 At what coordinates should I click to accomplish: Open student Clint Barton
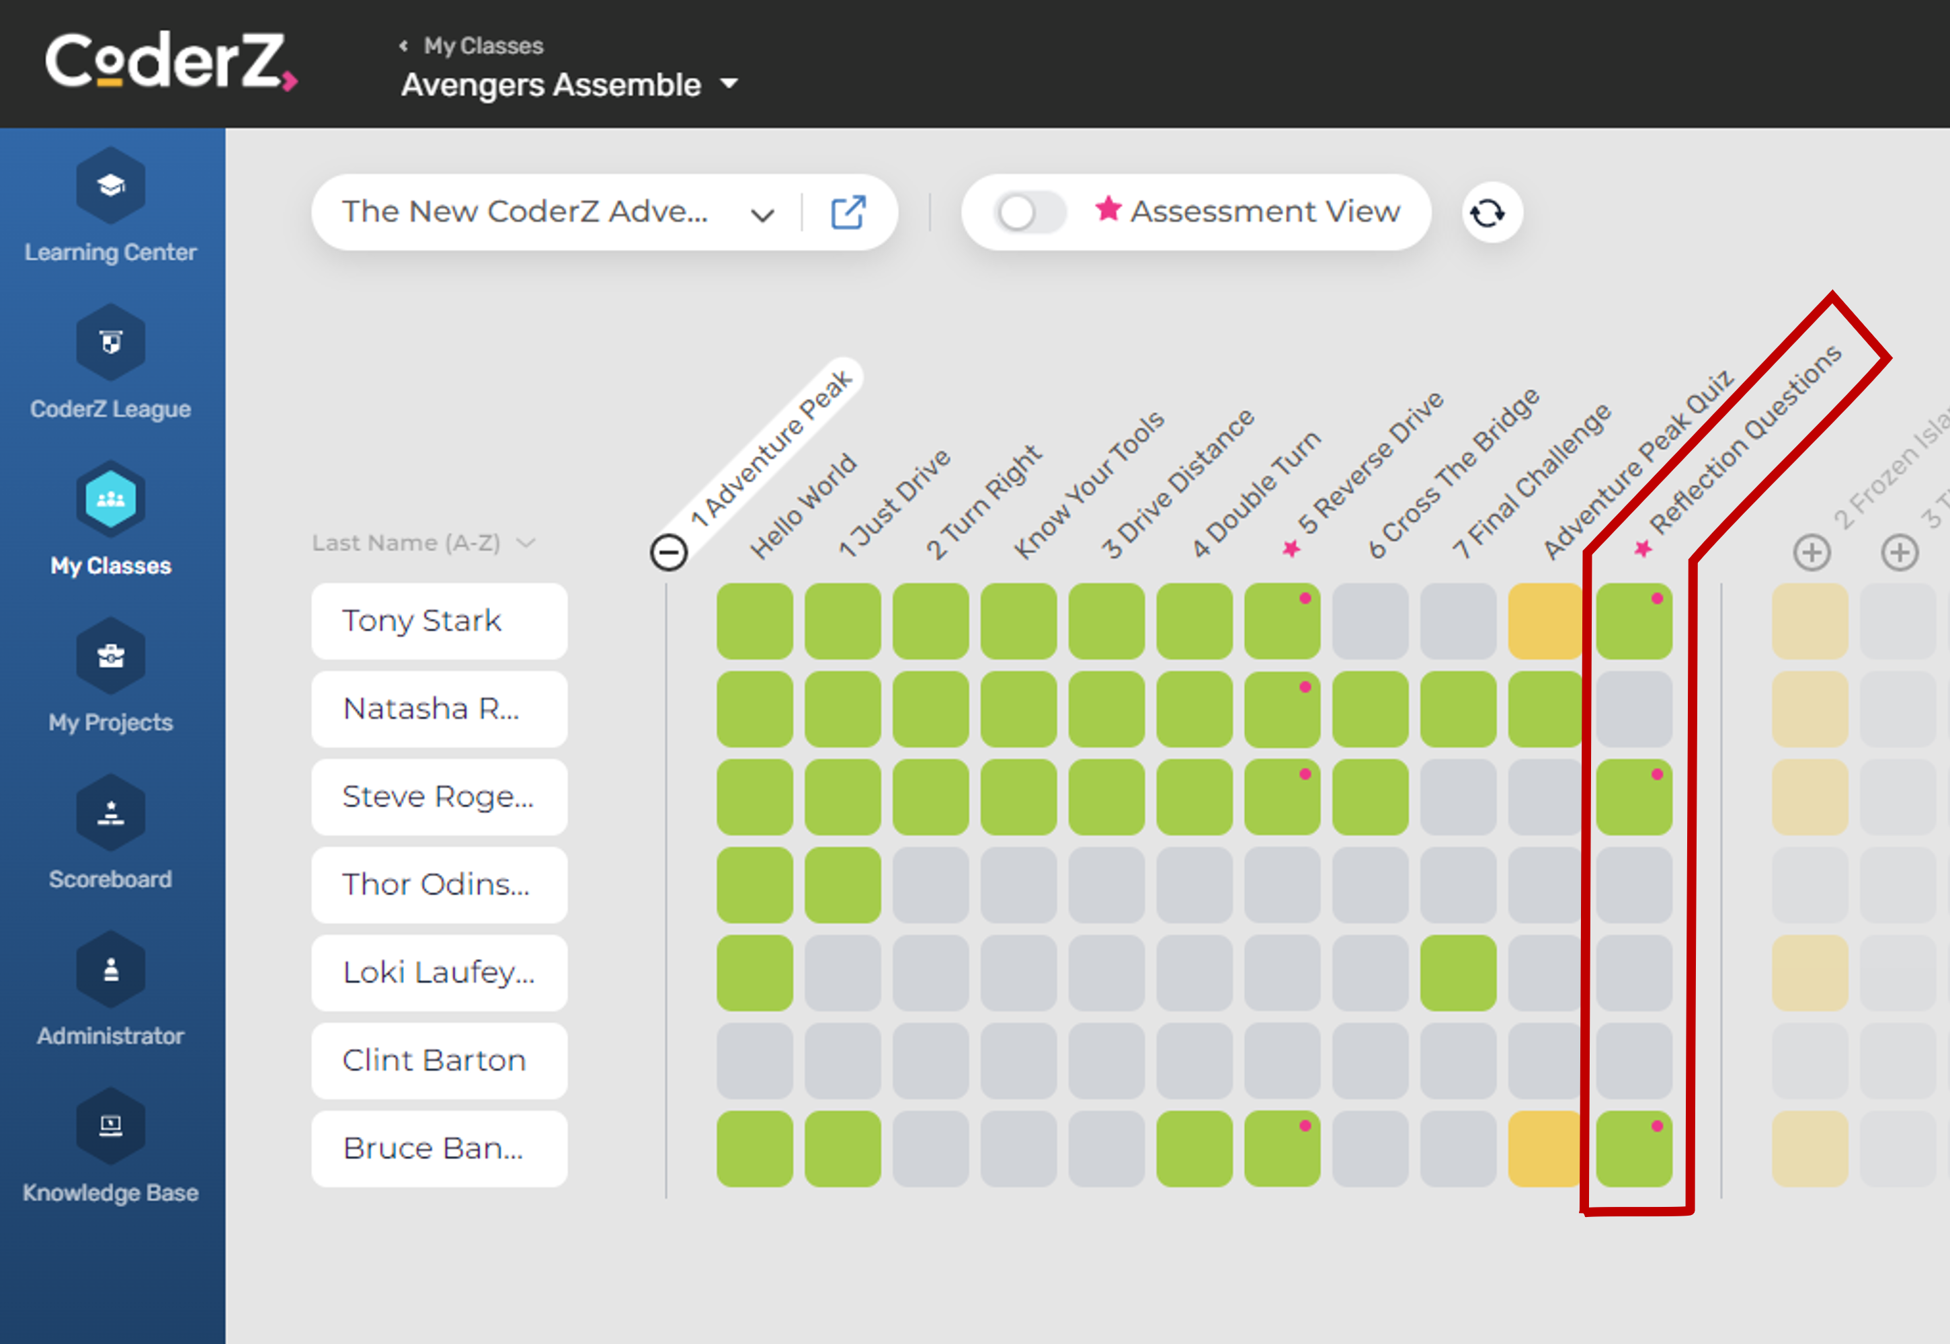tap(439, 1060)
